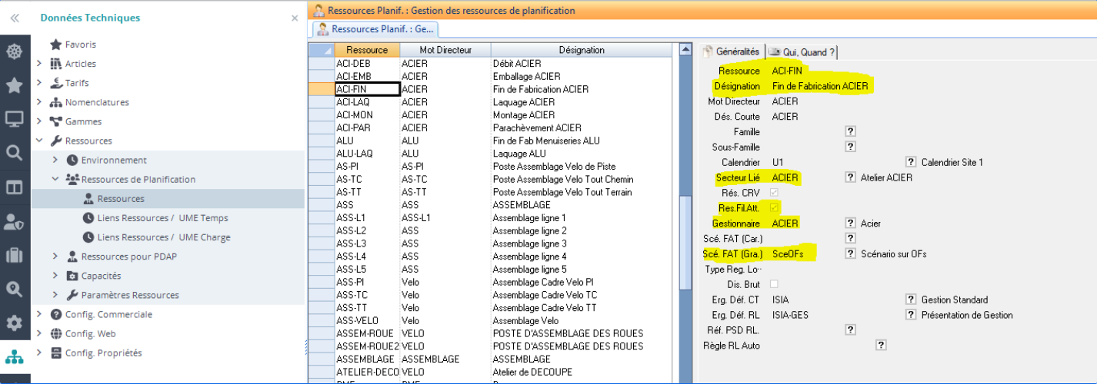Collapse sidebar with double chevron icon
Screen dimensions: 1097x384
pos(14,18)
